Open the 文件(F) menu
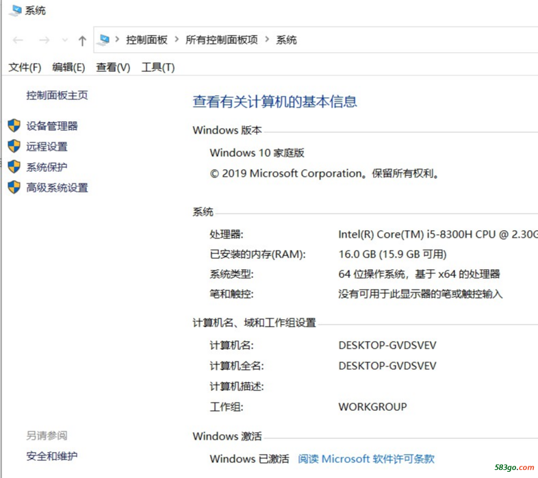Screen dimensions: 538x478 25,67
